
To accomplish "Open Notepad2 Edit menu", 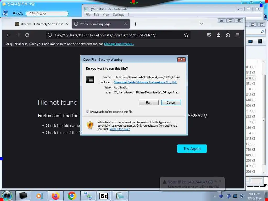I will point(96,15).
